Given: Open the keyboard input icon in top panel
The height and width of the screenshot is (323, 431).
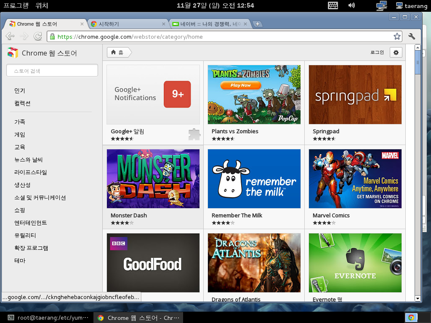Looking at the screenshot, I should click(x=333, y=5).
